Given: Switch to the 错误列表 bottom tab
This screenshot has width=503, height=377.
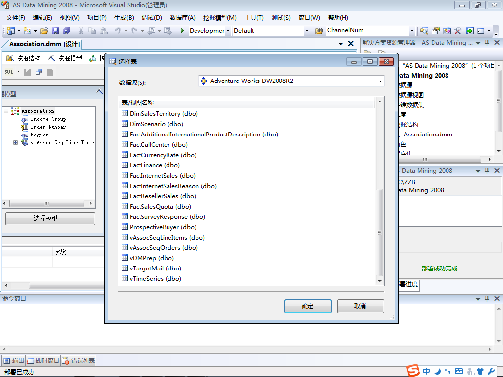Looking at the screenshot, I should tap(79, 361).
